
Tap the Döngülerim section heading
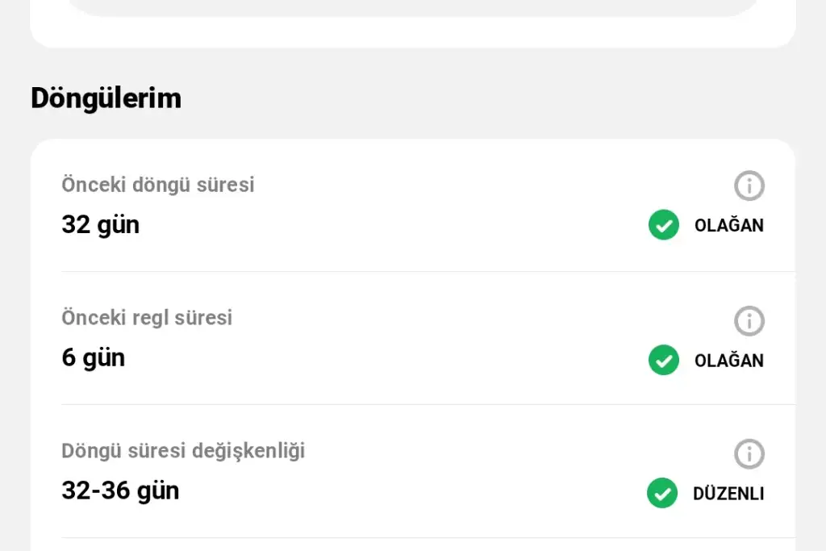pyautogui.click(x=106, y=98)
